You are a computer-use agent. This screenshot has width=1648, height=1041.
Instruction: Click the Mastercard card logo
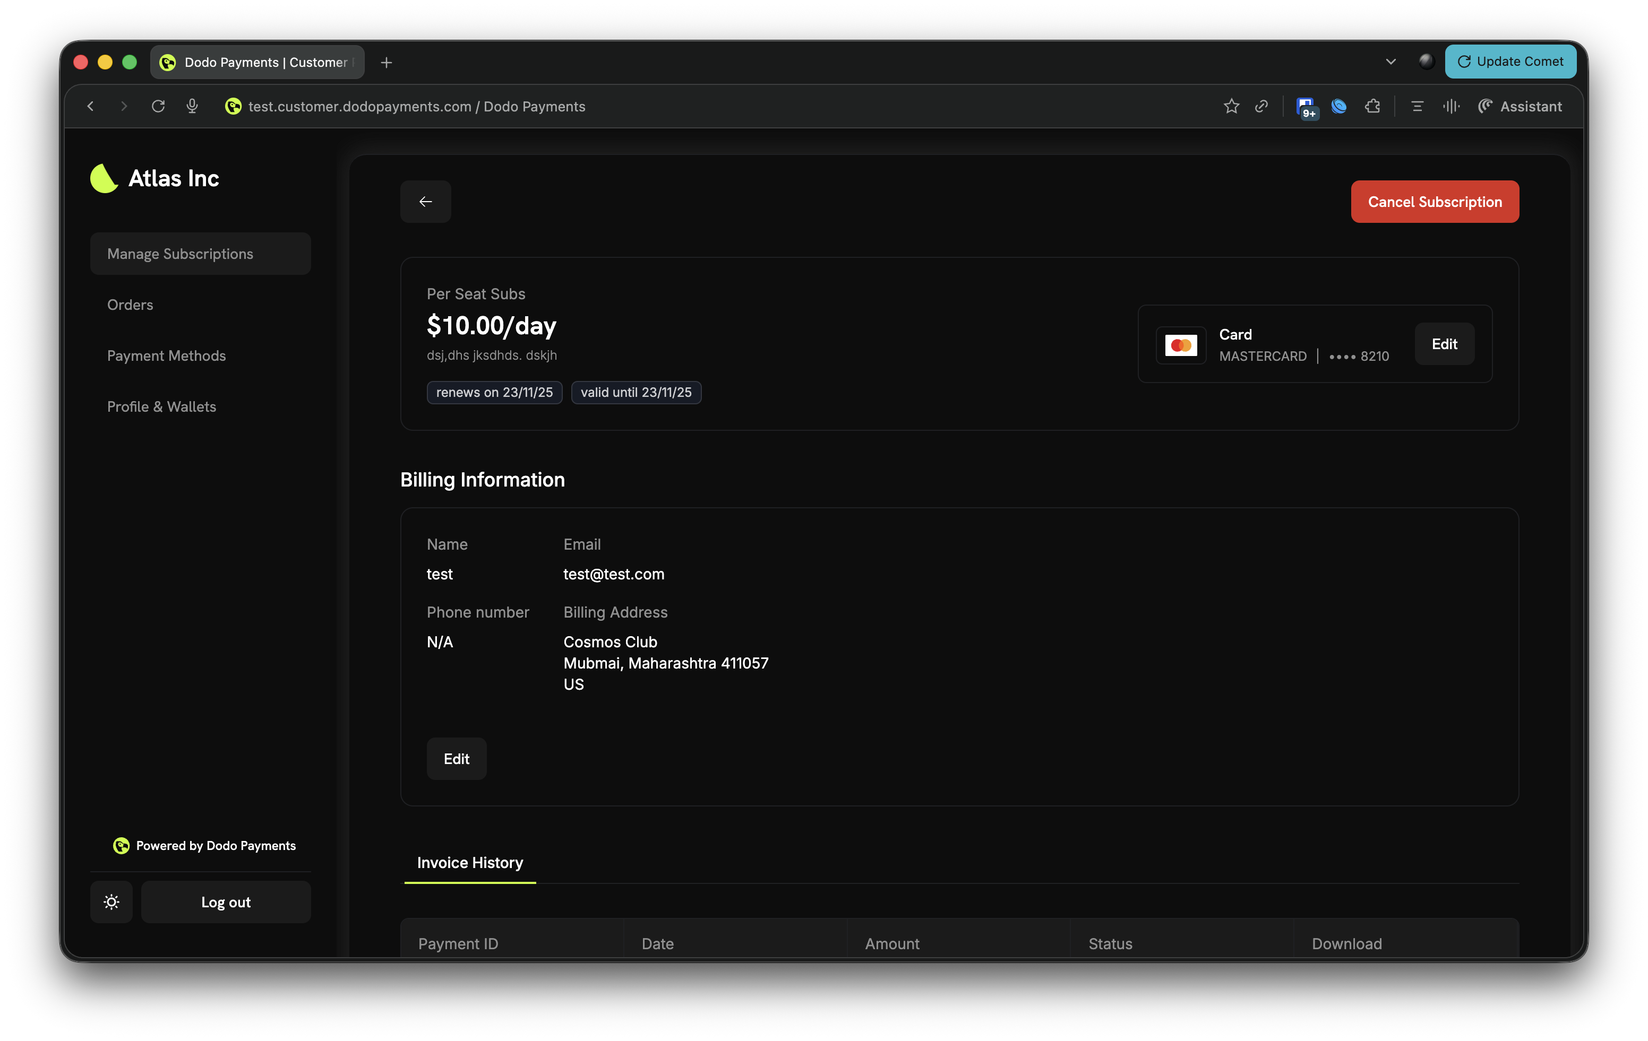pyautogui.click(x=1180, y=345)
